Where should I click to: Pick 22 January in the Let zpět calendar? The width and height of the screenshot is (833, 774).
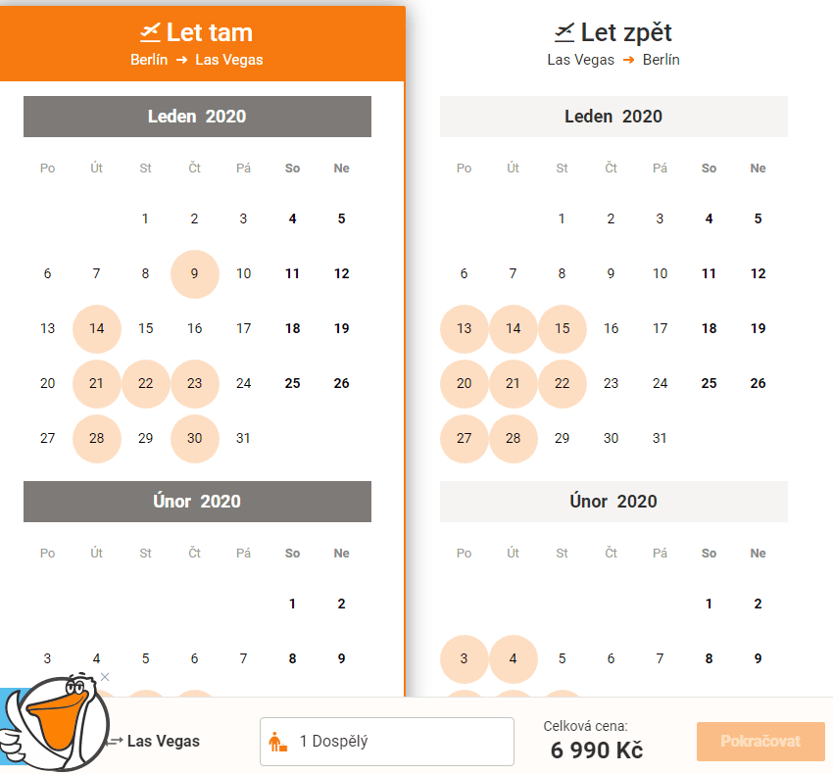[563, 383]
